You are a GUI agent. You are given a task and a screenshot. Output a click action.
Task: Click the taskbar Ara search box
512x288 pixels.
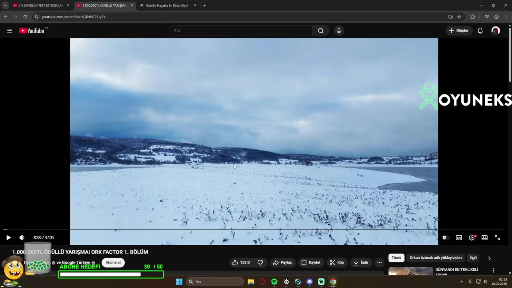(x=215, y=282)
